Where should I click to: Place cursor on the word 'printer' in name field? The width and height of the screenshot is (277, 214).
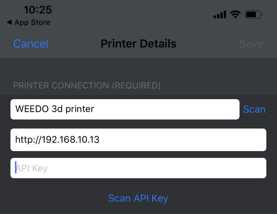(x=80, y=109)
